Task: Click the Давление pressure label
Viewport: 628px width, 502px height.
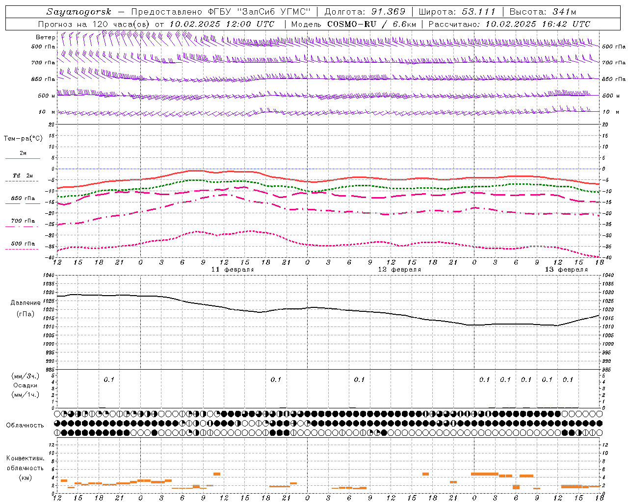Action: [x=26, y=303]
